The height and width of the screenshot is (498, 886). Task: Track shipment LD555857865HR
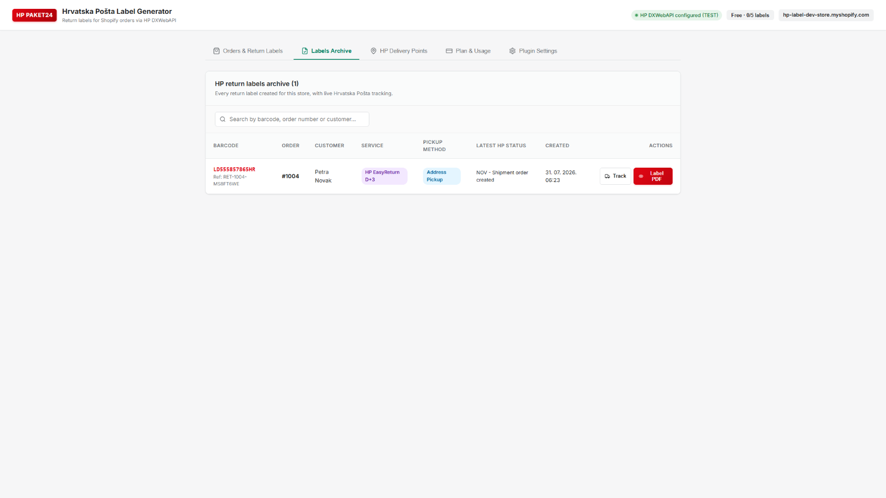click(615, 176)
